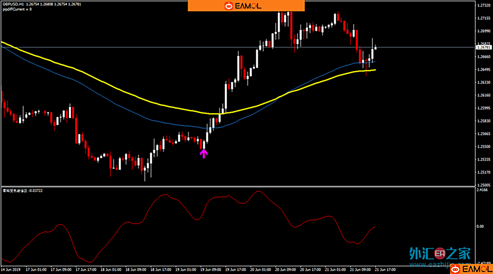Click the 19 Jun 09:00 time axis label
The image size is (493, 274).
pos(210,269)
